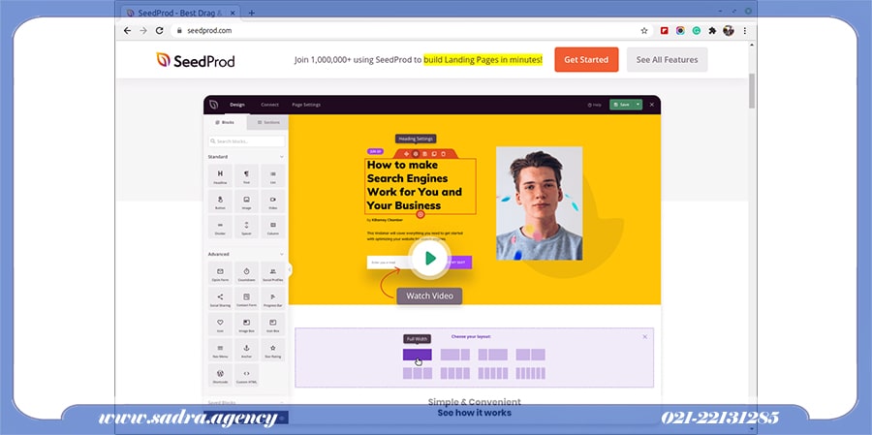Click the page vertical scrollbar thumb

[x=752, y=91]
